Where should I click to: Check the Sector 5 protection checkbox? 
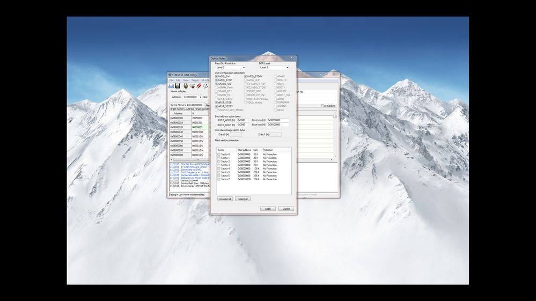tap(219, 172)
